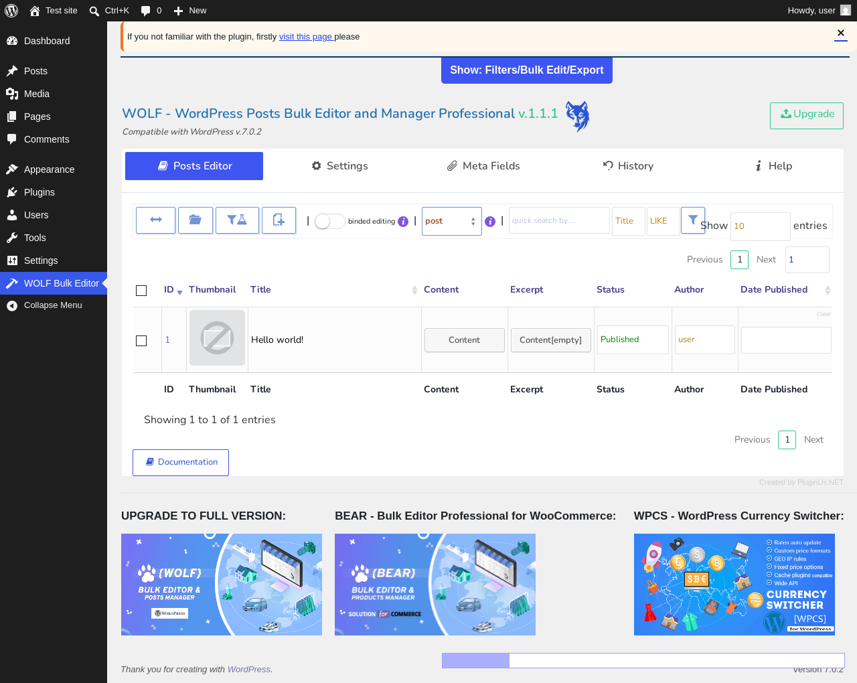Click the Dashboard gauge icon in sidebar
857x683 pixels.
pyautogui.click(x=12, y=41)
